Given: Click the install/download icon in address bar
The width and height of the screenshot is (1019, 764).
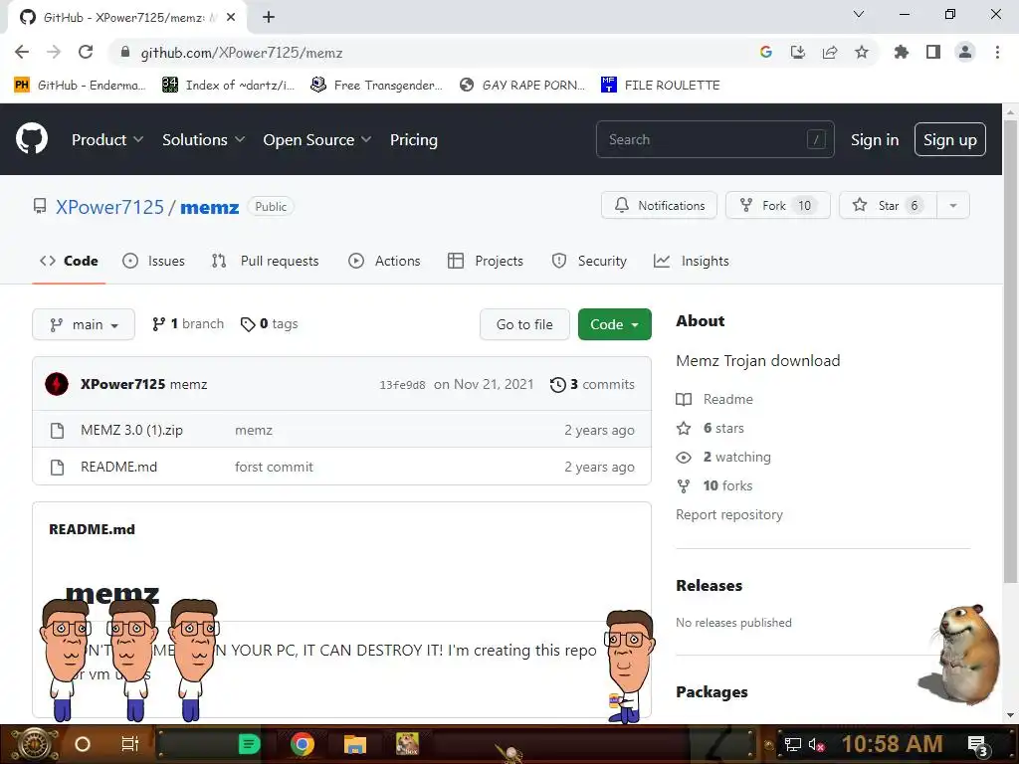Looking at the screenshot, I should coord(798,52).
